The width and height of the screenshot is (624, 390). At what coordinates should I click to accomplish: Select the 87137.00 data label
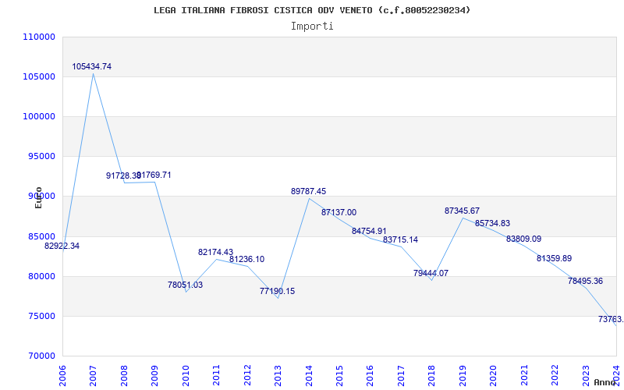coord(339,212)
